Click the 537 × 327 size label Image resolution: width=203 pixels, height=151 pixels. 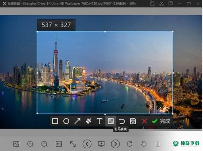pos(56,25)
